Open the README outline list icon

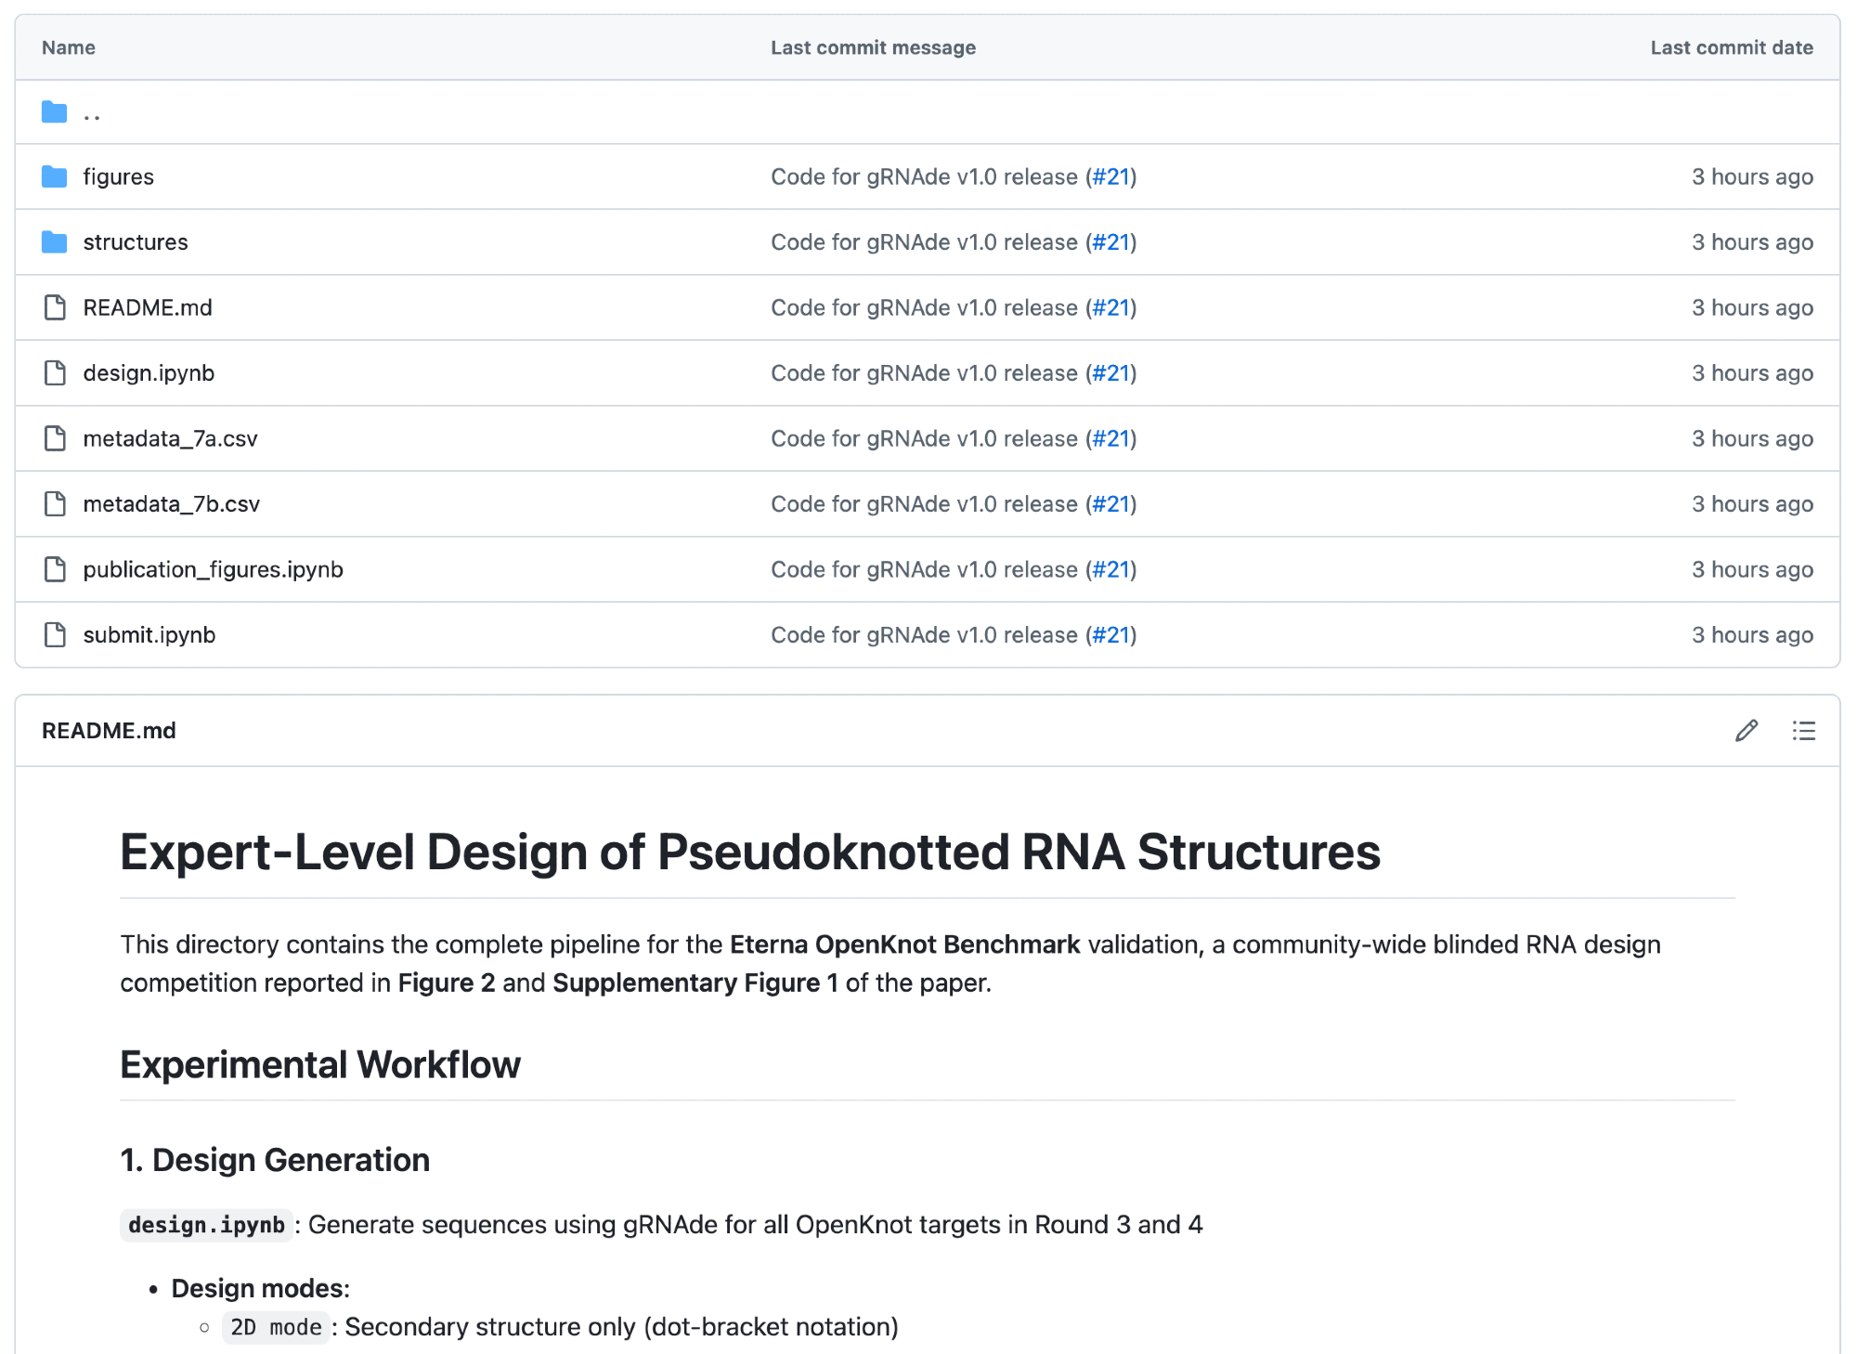click(1803, 731)
